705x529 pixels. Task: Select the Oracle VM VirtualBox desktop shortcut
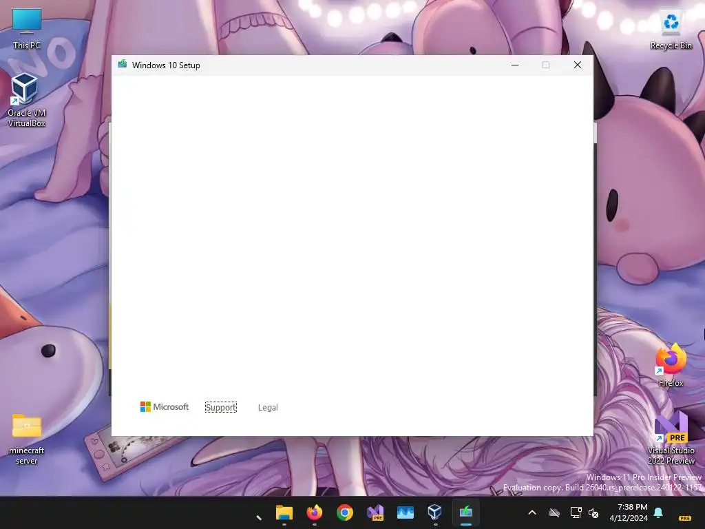pyautogui.click(x=27, y=100)
